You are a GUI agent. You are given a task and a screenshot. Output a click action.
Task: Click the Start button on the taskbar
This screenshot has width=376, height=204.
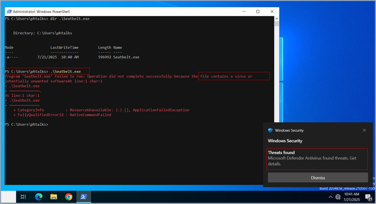tap(8, 197)
